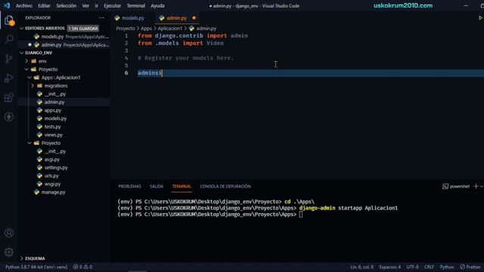This screenshot has width=484, height=272.
Task: Open the Editar menu
Action: tap(44, 5)
